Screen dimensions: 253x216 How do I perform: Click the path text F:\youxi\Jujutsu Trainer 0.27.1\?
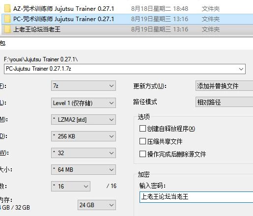(41, 59)
